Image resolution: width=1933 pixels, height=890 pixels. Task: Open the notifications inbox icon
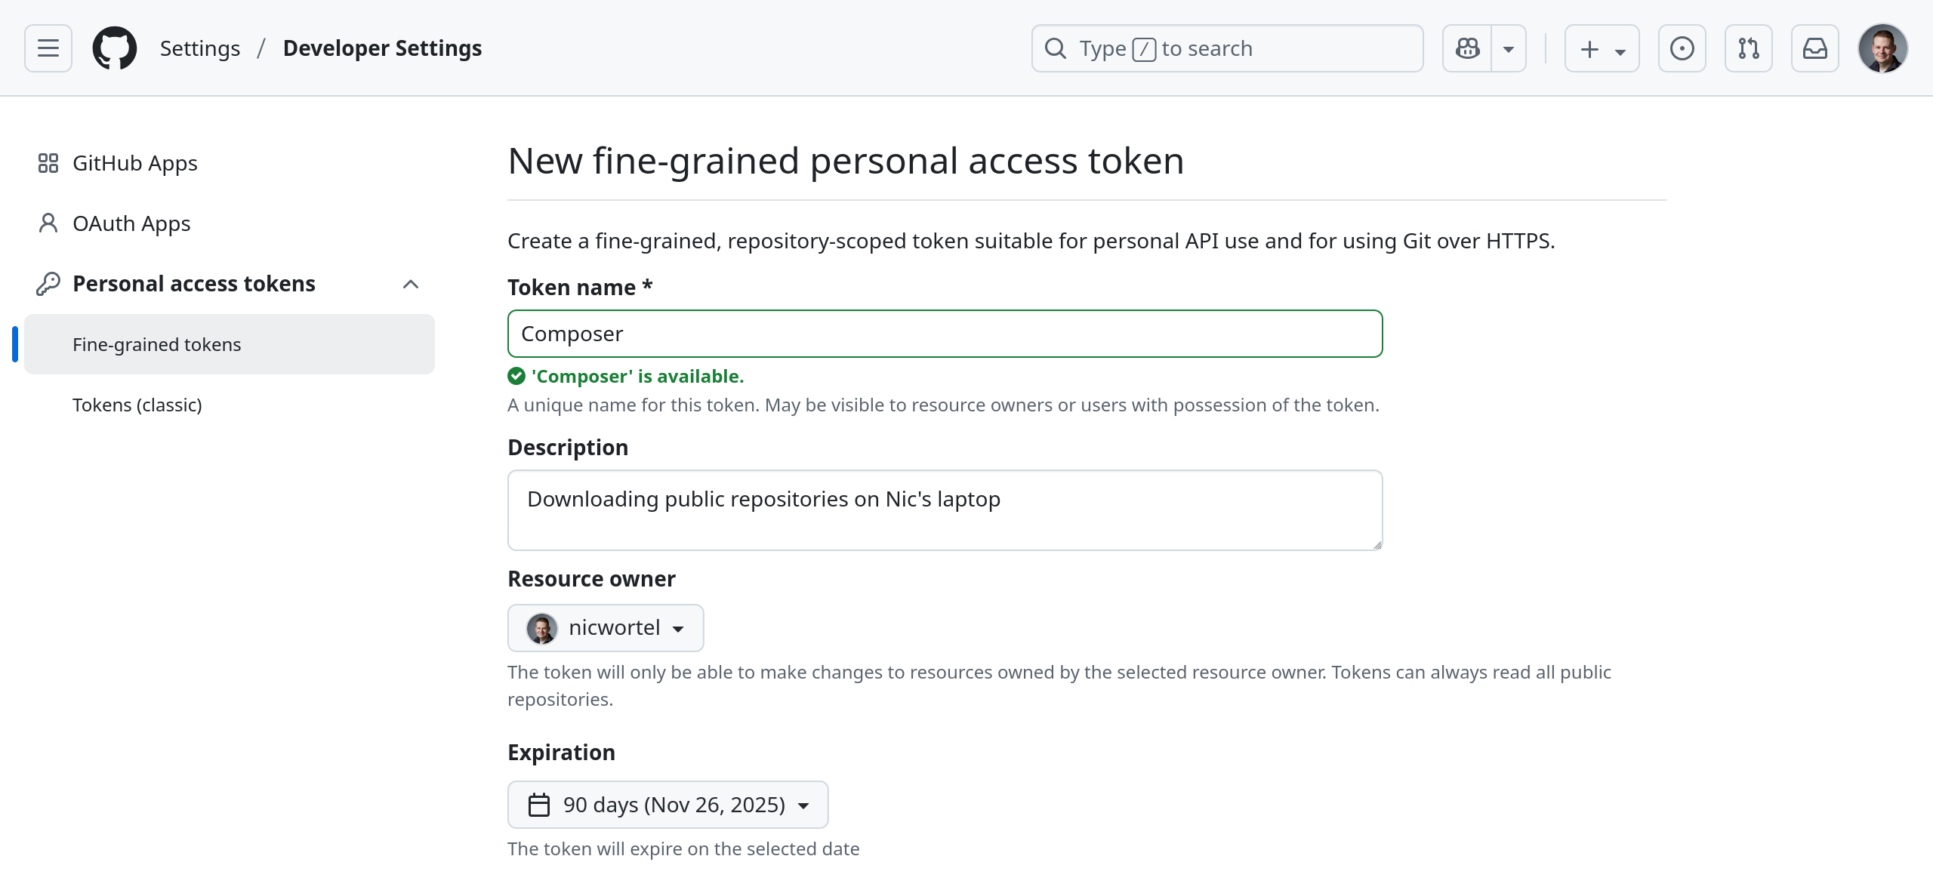coord(1814,48)
